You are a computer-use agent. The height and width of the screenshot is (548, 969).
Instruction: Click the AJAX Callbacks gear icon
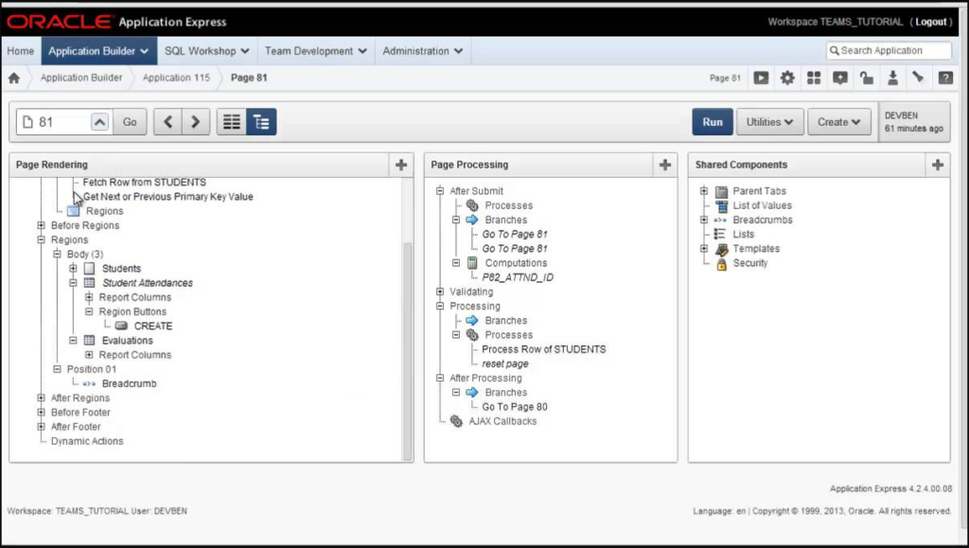tap(456, 421)
